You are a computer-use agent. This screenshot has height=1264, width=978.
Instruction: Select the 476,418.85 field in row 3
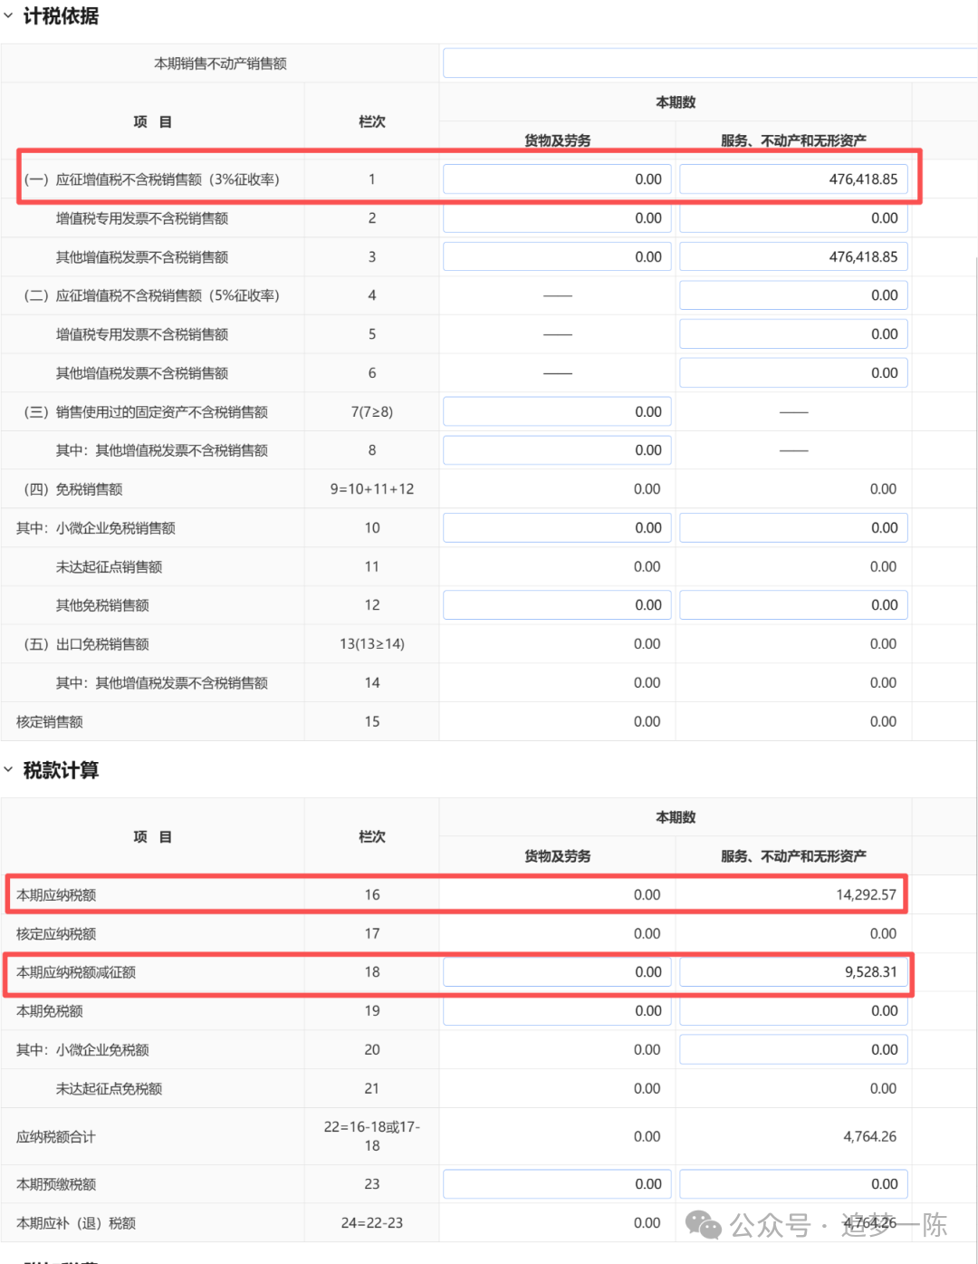(x=792, y=256)
